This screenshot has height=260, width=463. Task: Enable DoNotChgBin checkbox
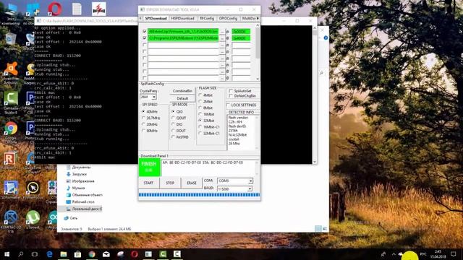pyautogui.click(x=231, y=96)
